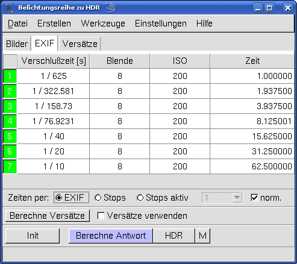Select shutter time cell 1 / 10
The width and height of the screenshot is (297, 264).
point(54,166)
